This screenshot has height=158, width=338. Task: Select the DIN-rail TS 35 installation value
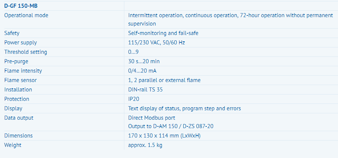tap(145, 89)
